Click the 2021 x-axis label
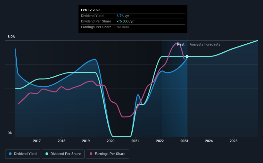Image resolution: width=263 pixels, height=163 pixels. pyautogui.click(x=135, y=141)
